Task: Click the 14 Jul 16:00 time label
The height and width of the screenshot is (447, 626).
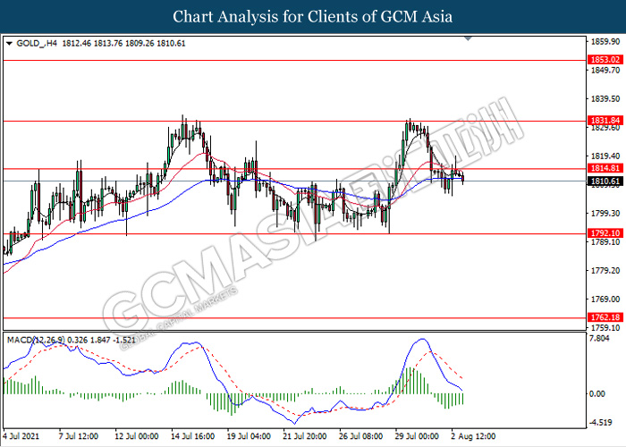Action: coord(193,436)
